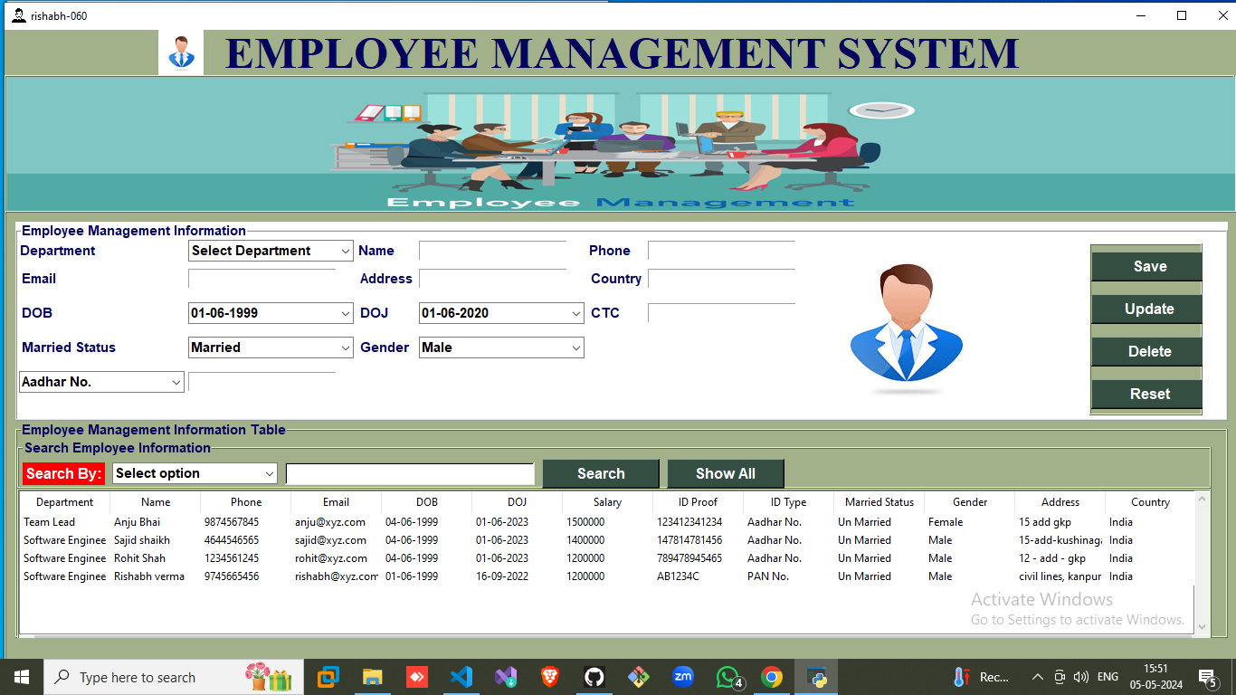Launch Brave browser from the taskbar
This screenshot has width=1236, height=695.
click(549, 677)
